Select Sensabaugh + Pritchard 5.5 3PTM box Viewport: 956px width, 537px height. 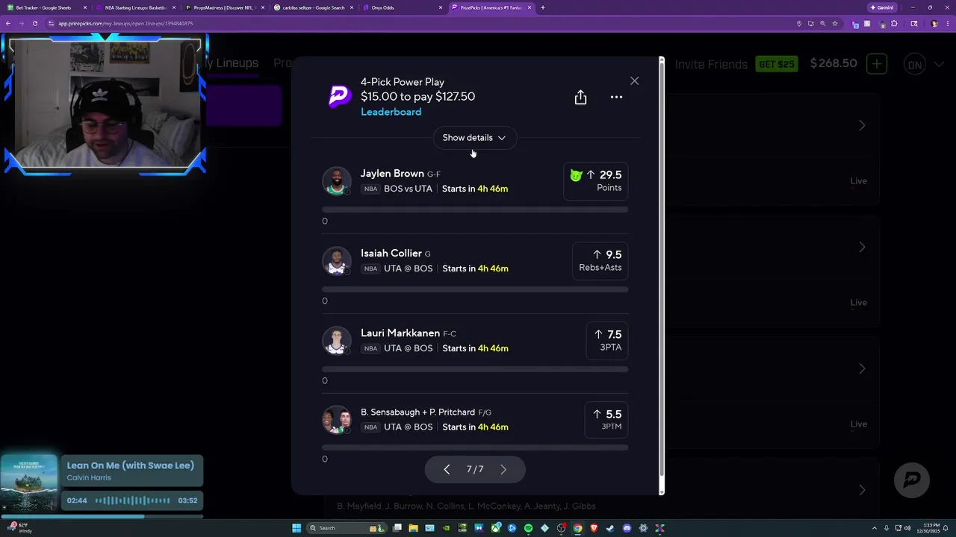[x=606, y=420]
